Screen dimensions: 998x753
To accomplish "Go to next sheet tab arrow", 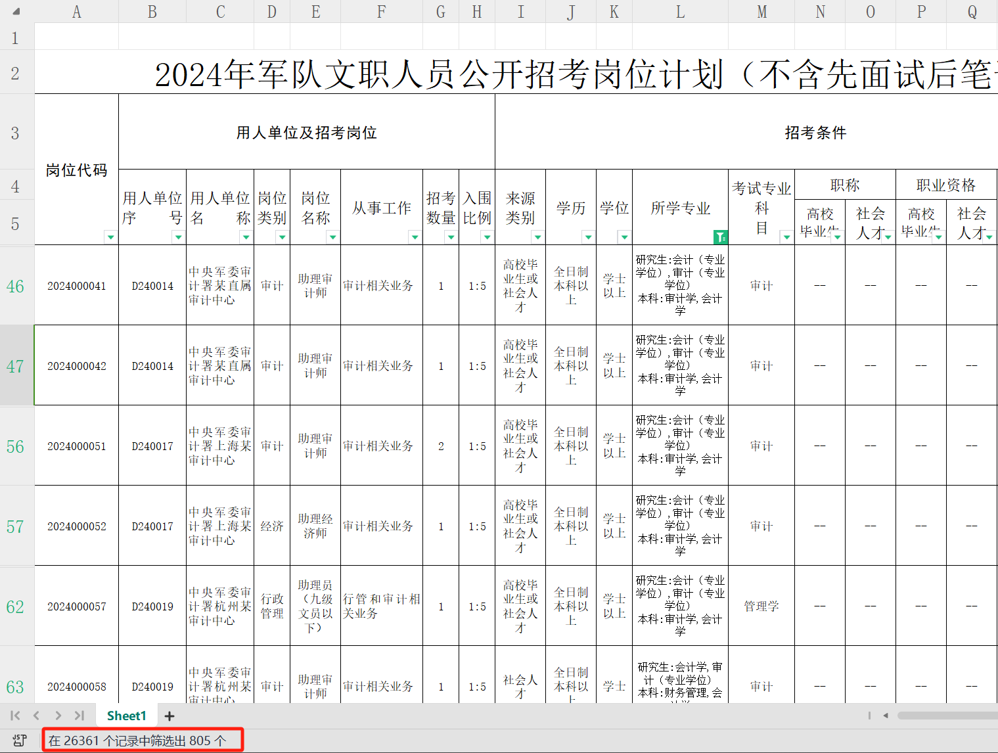I will pyautogui.click(x=58, y=716).
